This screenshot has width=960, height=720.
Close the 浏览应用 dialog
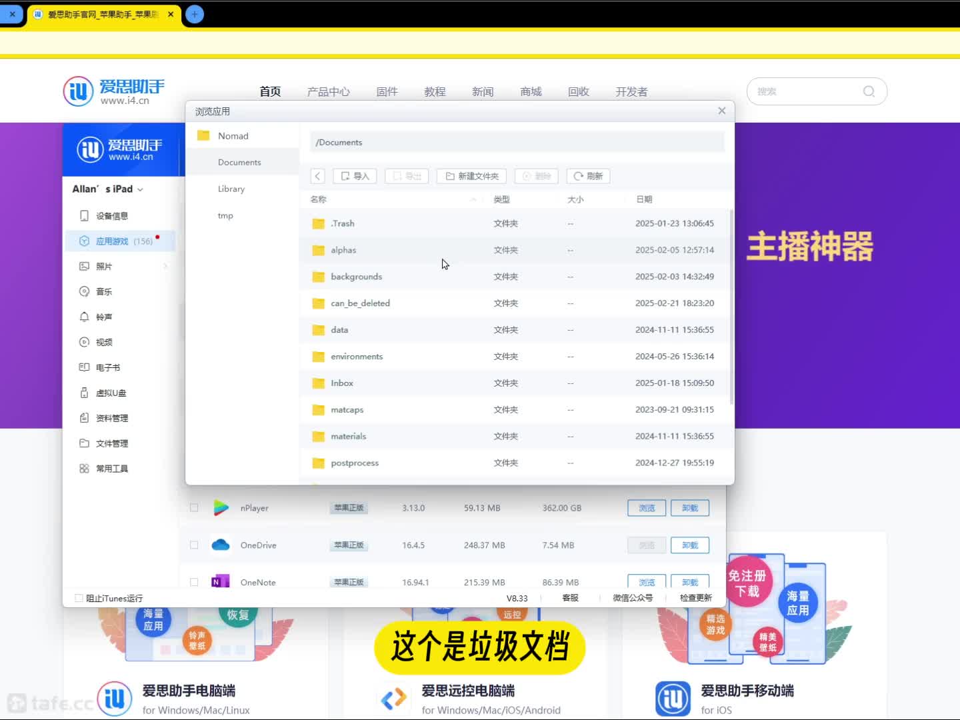(x=721, y=111)
